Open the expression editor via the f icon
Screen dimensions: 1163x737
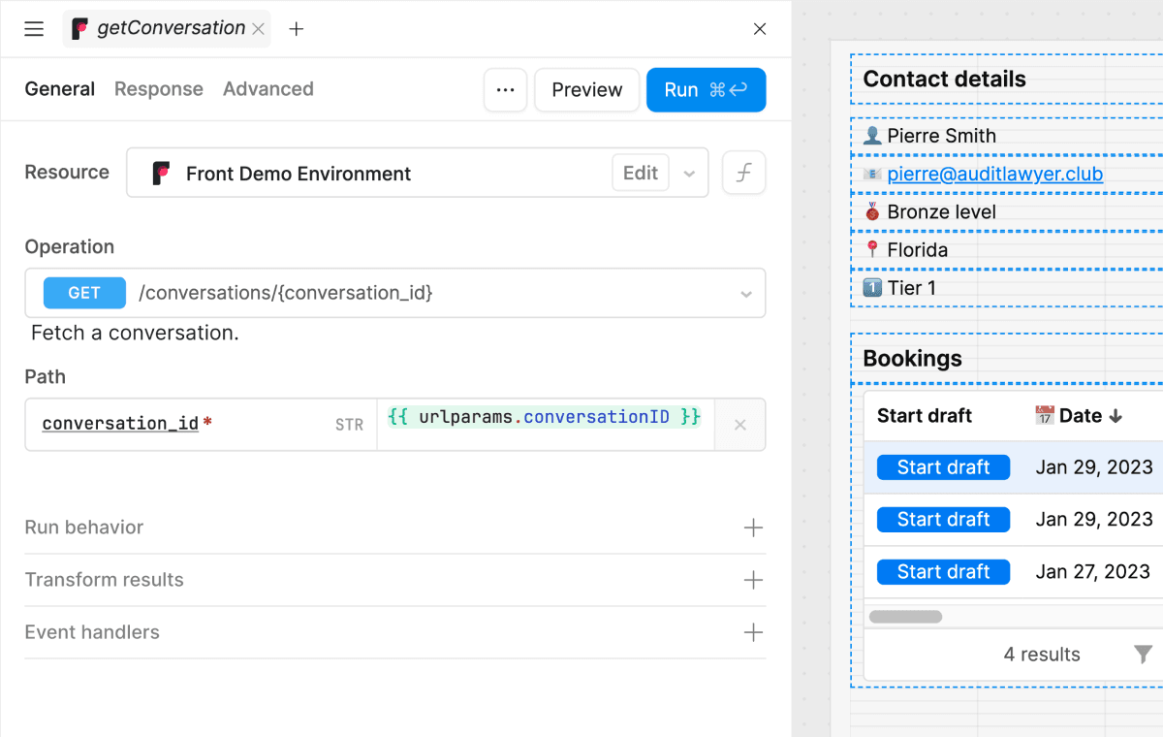tap(743, 172)
